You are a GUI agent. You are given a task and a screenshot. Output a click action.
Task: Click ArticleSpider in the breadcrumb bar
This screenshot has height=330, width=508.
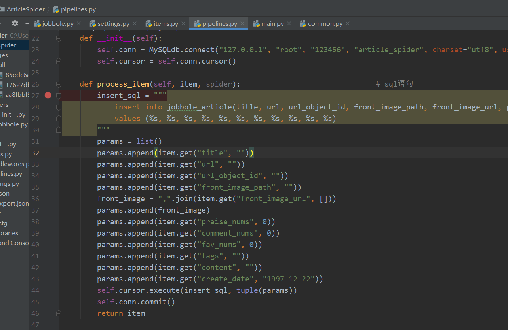(x=25, y=9)
